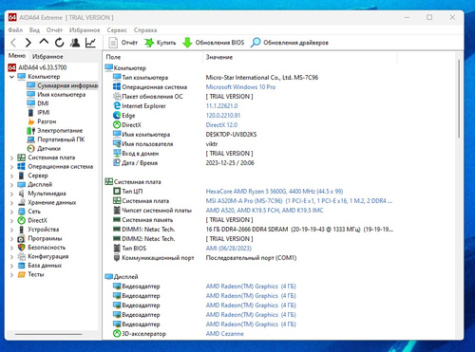Expand the Тесты tree node
The image size is (475, 352).
pos(11,275)
